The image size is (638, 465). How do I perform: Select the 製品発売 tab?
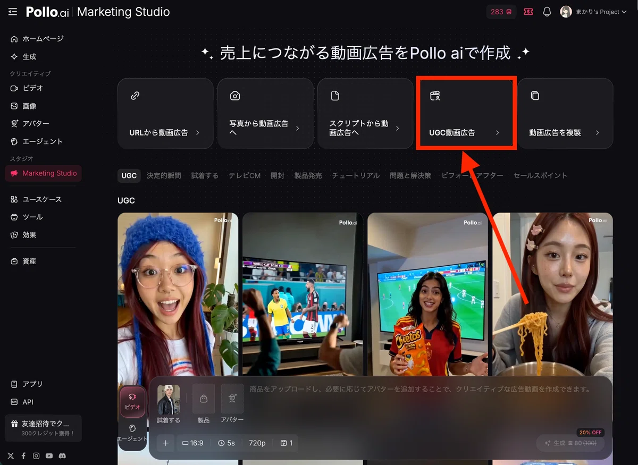[x=308, y=175]
